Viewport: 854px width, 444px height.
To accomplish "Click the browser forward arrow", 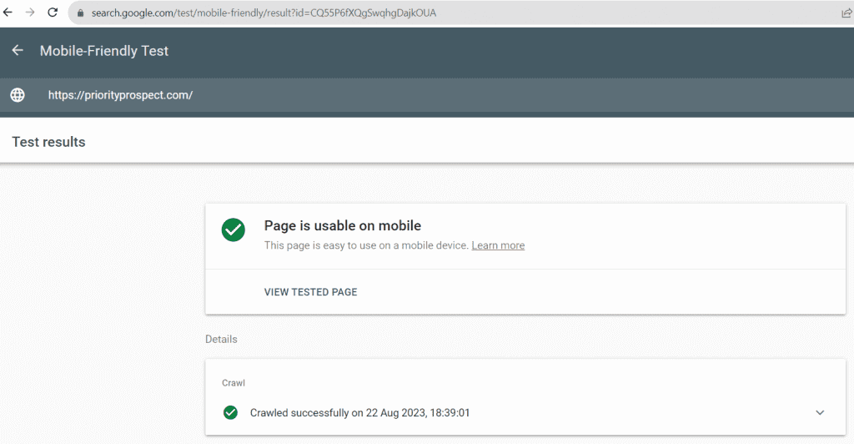I will pos(30,12).
